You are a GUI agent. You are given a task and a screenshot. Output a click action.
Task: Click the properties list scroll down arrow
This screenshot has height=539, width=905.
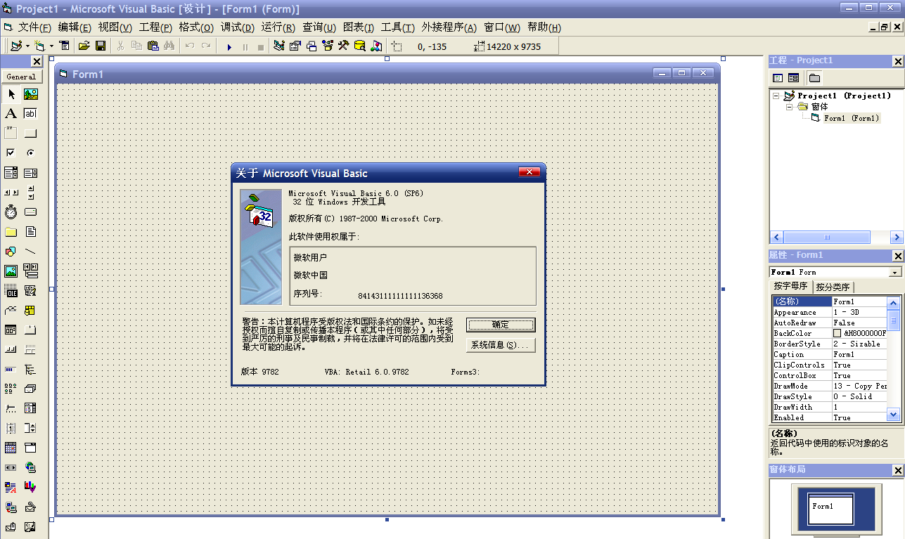point(894,415)
